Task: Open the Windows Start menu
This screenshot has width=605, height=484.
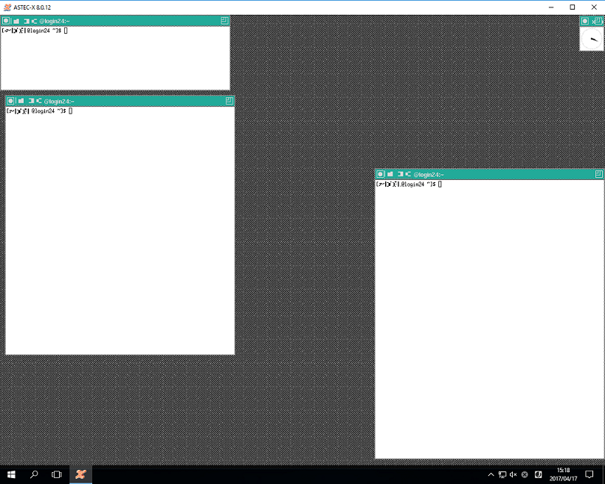Action: click(x=12, y=474)
